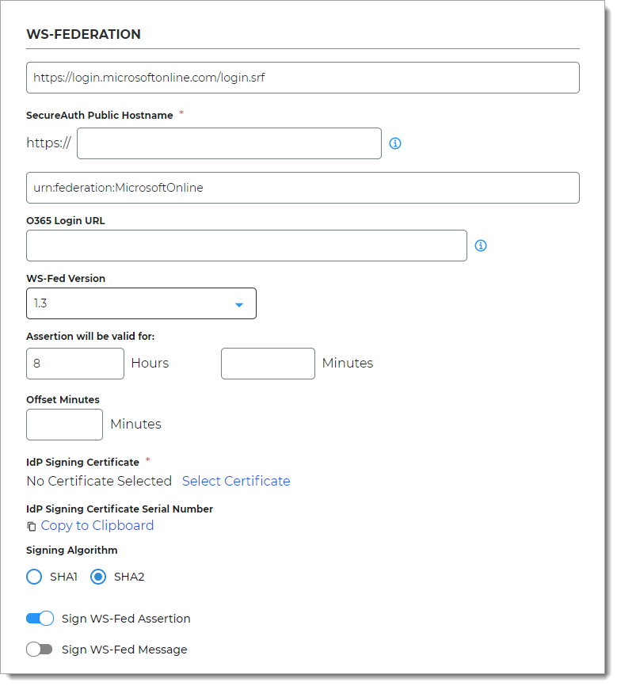This screenshot has width=617, height=686.
Task: Click the dropdown arrow on WS-Fed Version
Action: (239, 303)
